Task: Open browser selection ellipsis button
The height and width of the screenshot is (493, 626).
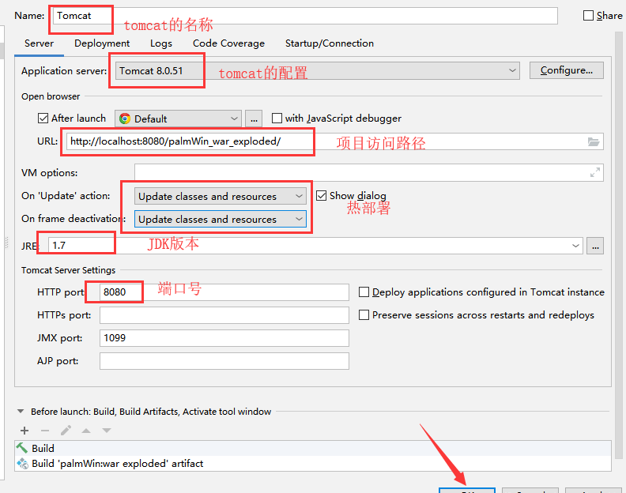Action: 254,119
